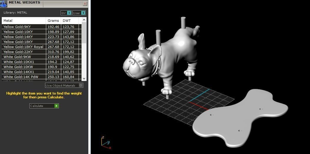Click the 124,87 DWT value
310x154 pixels.
tap(68, 62)
